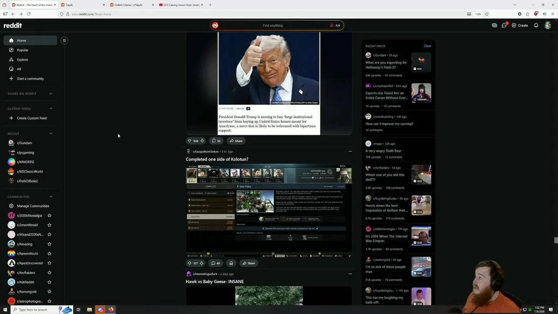The width and height of the screenshot is (558, 314).
Task: Open comments on post with 52 comments
Action: pyautogui.click(x=216, y=141)
